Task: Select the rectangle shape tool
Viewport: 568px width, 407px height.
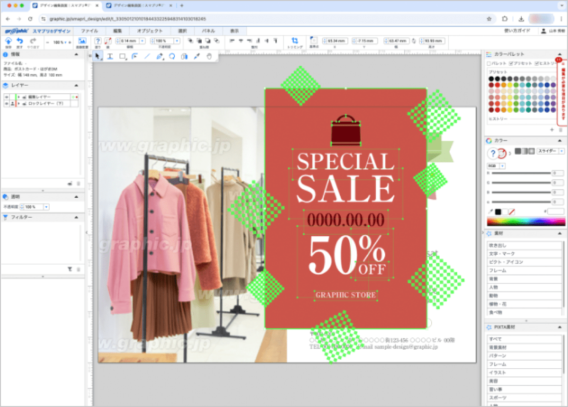Action: [x=122, y=56]
